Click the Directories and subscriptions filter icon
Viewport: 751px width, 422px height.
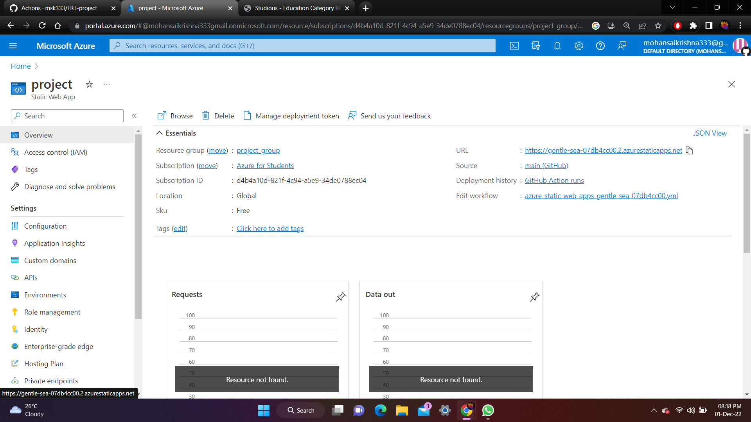pos(536,46)
